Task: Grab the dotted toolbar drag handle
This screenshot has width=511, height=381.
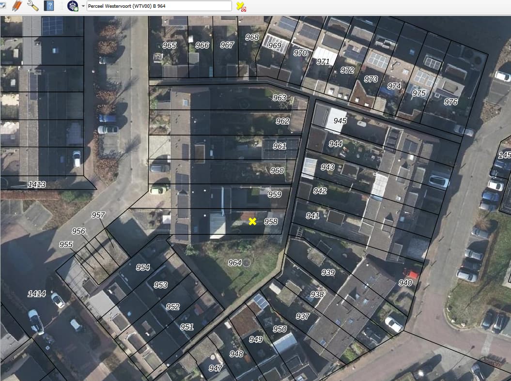Action: 62,6
